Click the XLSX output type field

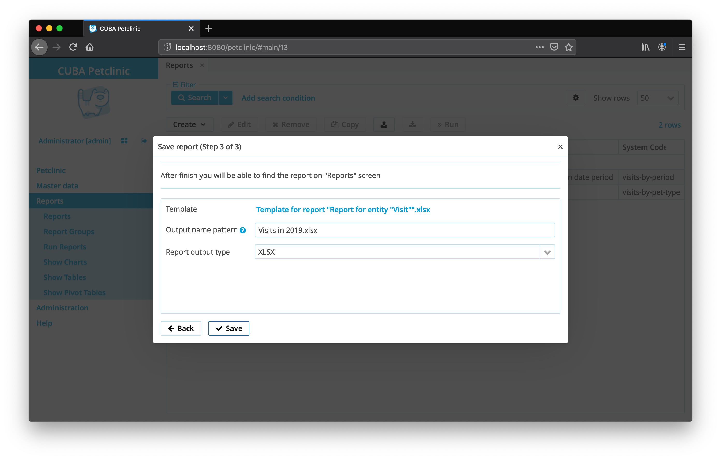tap(397, 252)
